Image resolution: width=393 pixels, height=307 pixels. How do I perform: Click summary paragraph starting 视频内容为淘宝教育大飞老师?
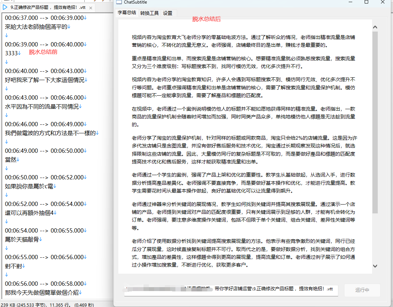[243, 41]
